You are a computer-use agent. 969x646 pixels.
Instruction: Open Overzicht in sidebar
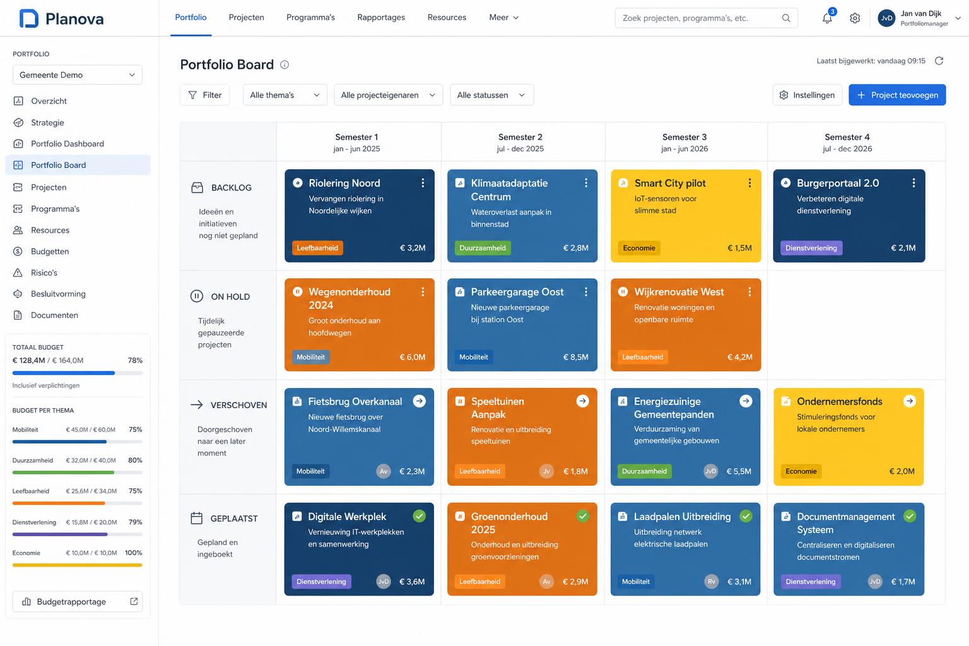coord(78,101)
